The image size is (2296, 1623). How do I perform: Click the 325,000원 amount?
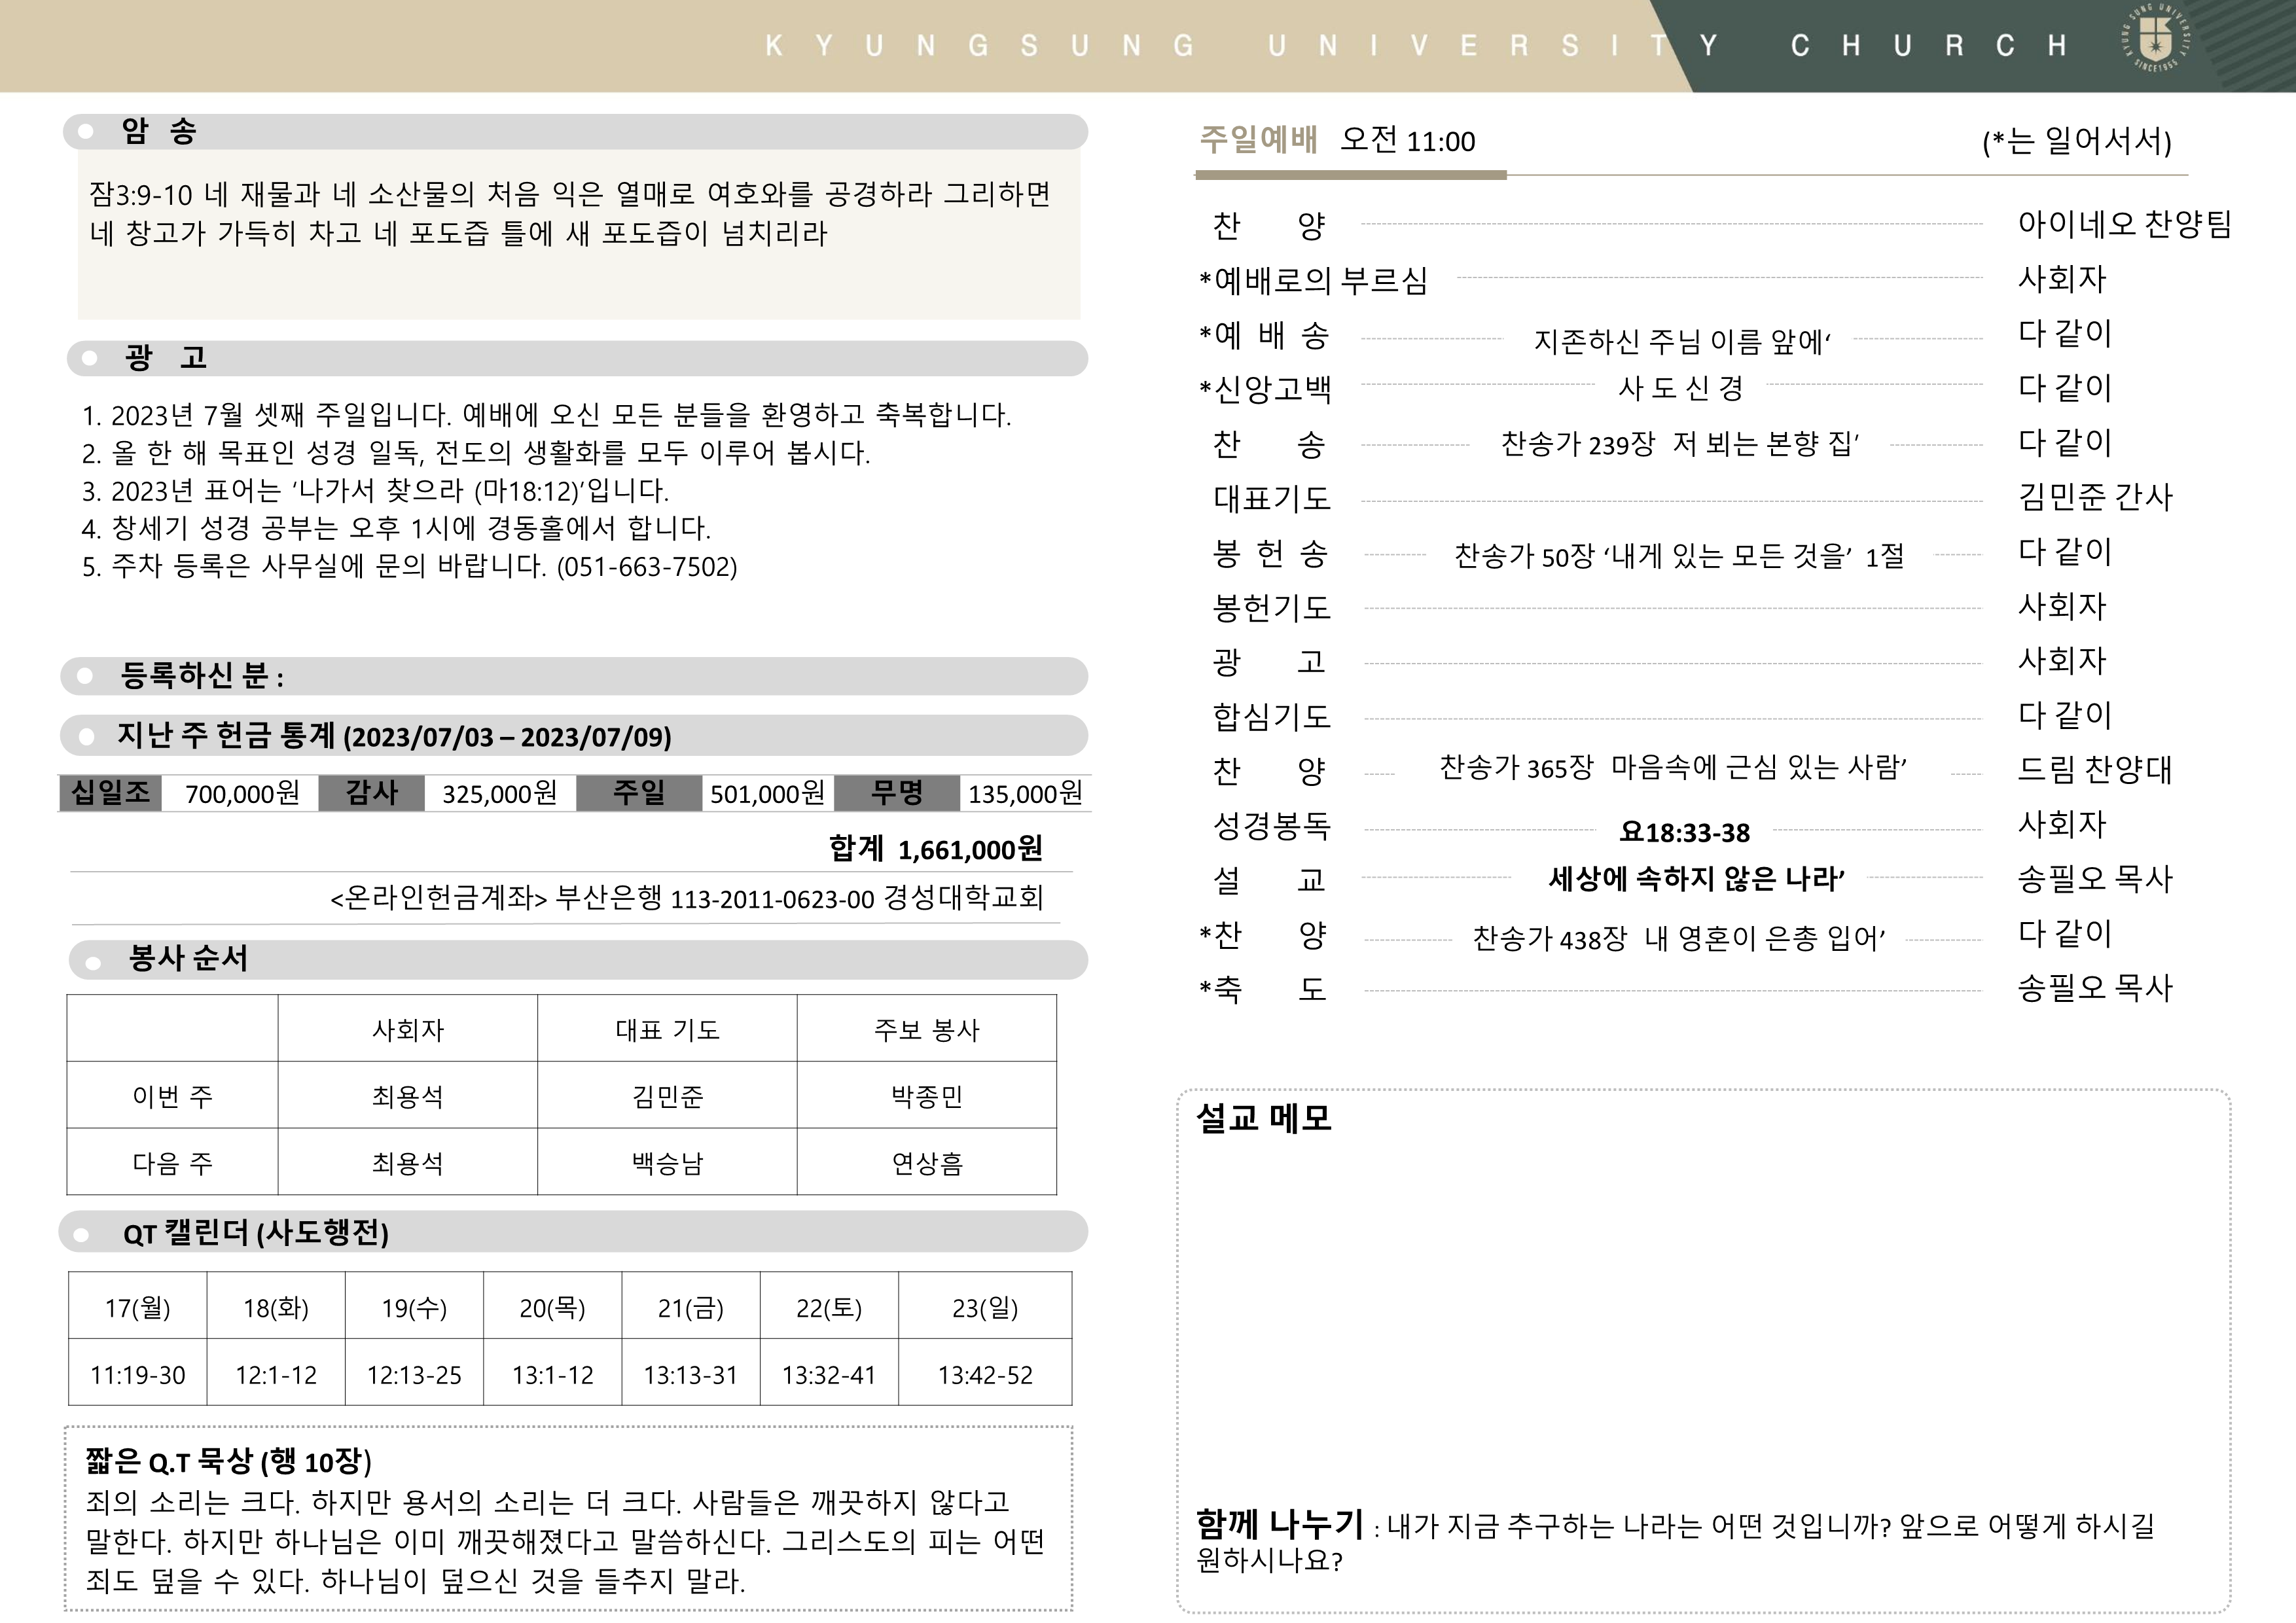coord(499,794)
